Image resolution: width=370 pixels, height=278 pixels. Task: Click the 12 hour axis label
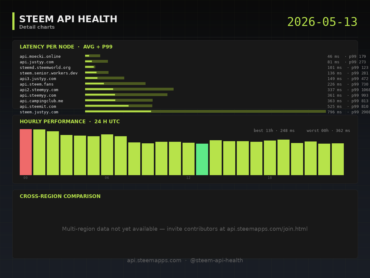(x=188, y=178)
